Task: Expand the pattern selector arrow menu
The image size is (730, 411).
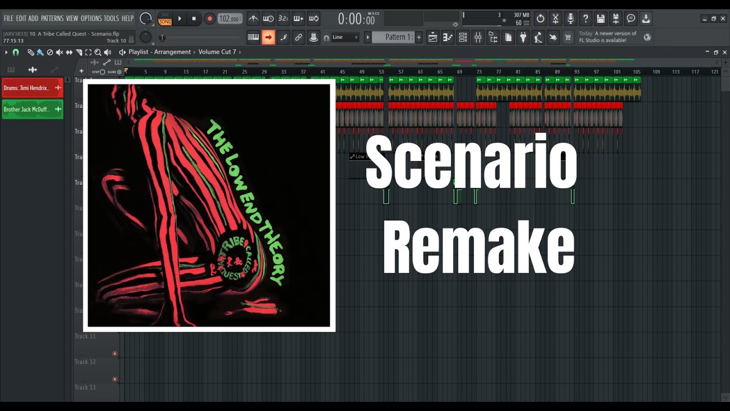Action: (368, 37)
